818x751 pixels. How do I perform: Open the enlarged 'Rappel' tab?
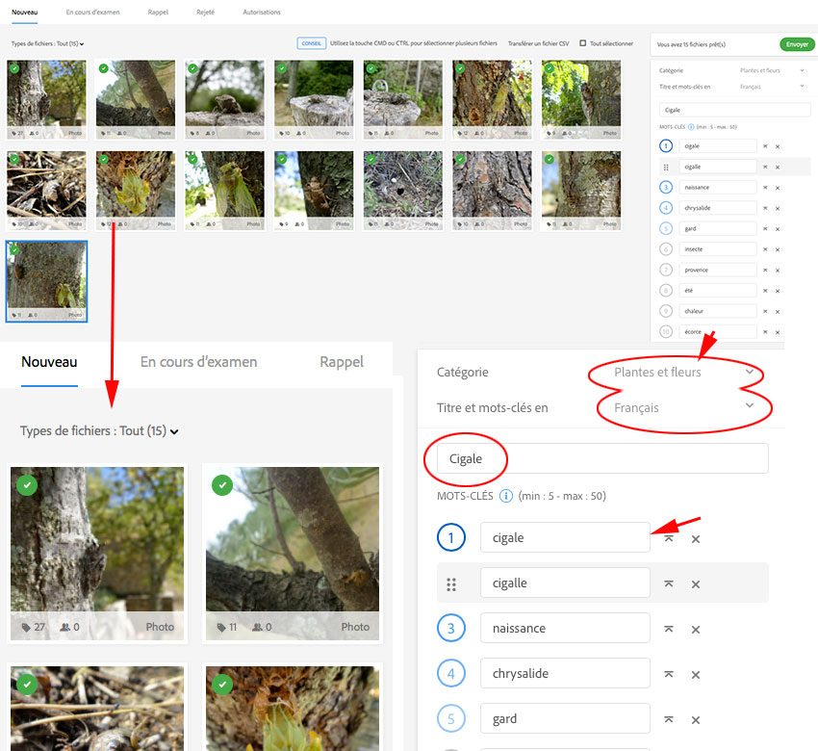342,362
